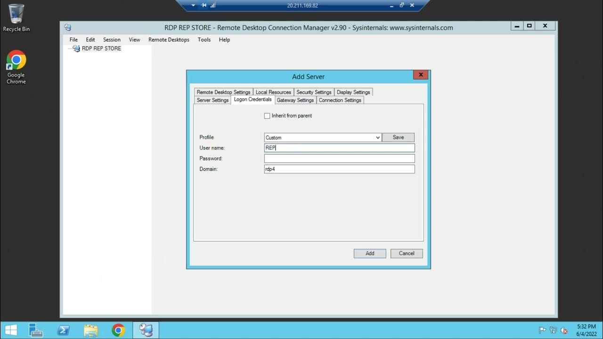Click the Windows Start button
Image resolution: width=603 pixels, height=339 pixels.
[x=11, y=331]
